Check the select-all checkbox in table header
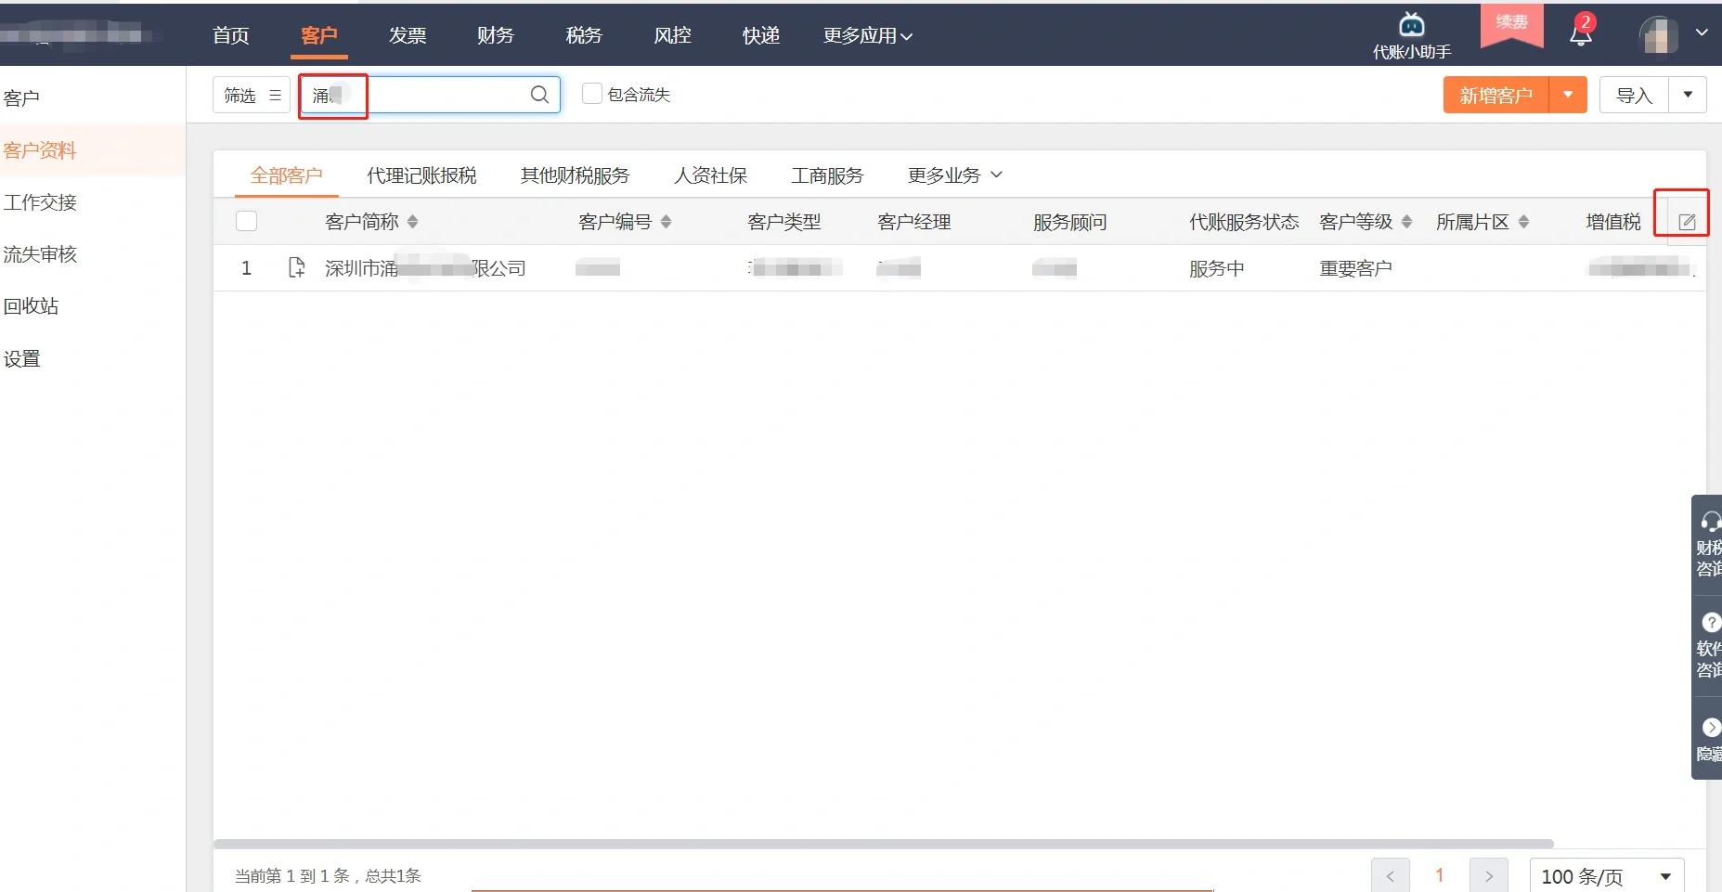The height and width of the screenshot is (892, 1722). (246, 221)
